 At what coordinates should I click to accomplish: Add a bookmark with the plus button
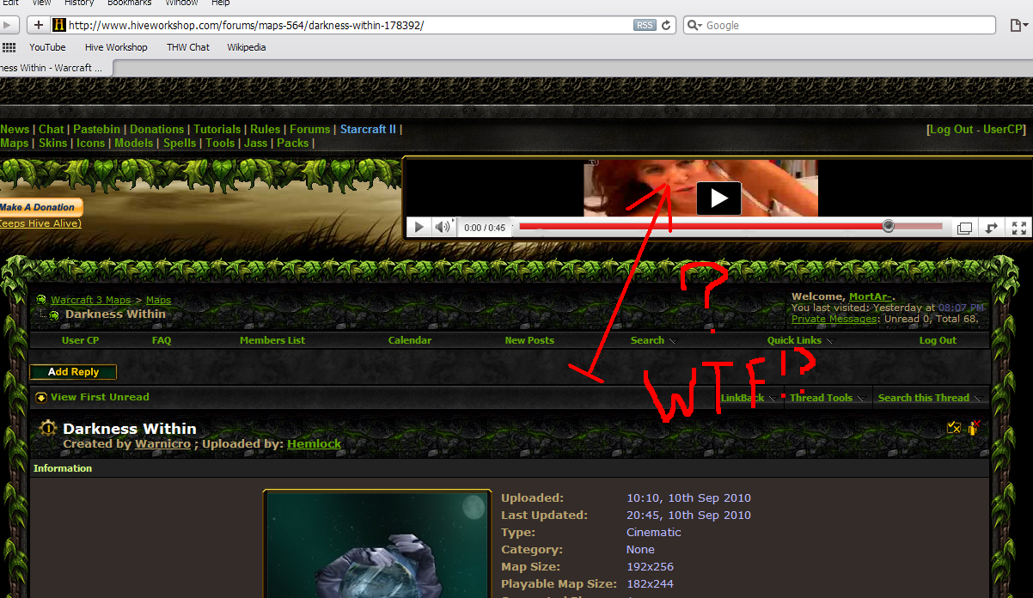pyautogui.click(x=38, y=25)
